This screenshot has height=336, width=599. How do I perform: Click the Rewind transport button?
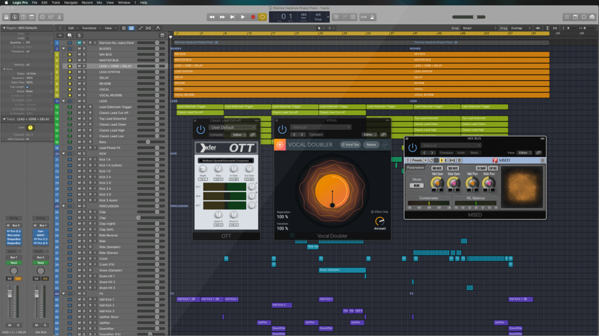coord(212,17)
